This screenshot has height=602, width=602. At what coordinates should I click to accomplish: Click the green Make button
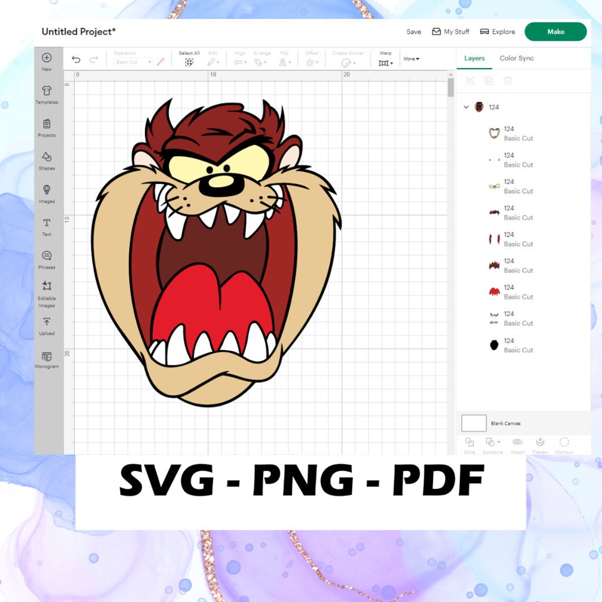tap(556, 32)
